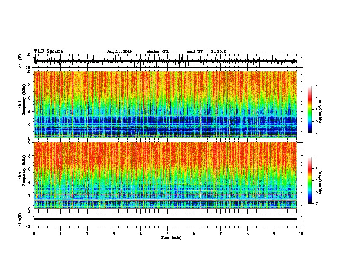Click time axis tick label "7"

pyautogui.click(x=221, y=234)
